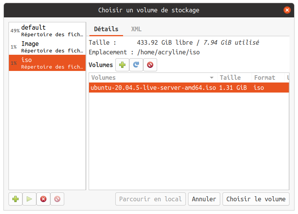Sort by the Volumes column header

click(151, 78)
